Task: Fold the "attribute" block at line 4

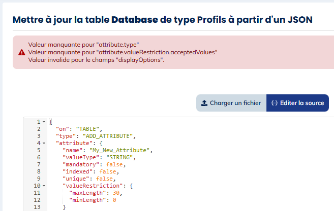Action: 44,144
